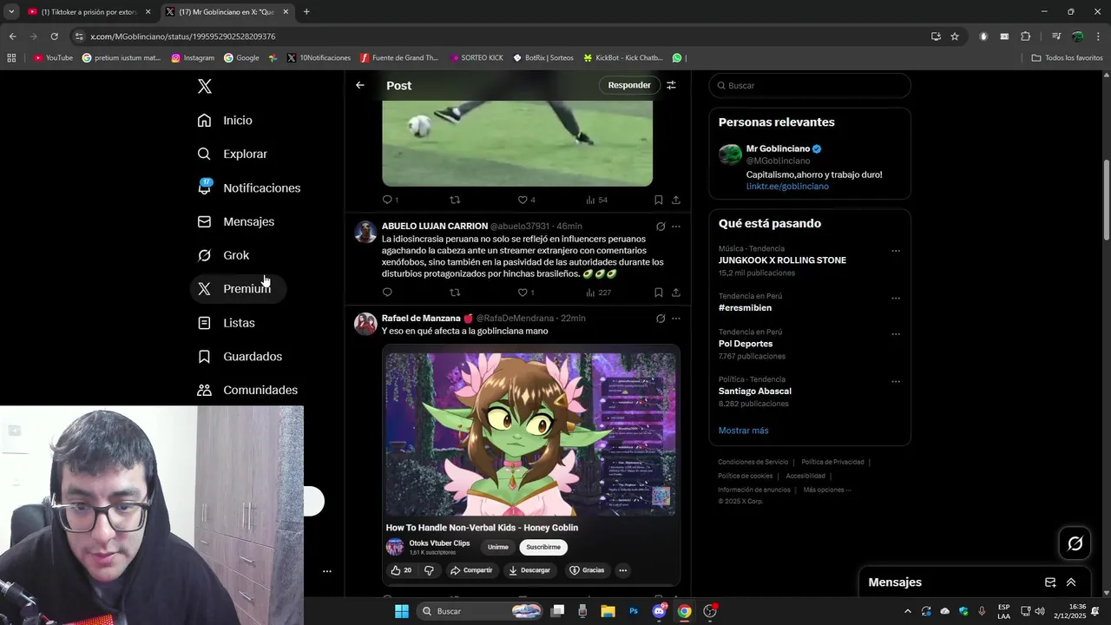The width and height of the screenshot is (1111, 625).
Task: Open options for JUNGKOOK trend
Action: (896, 251)
